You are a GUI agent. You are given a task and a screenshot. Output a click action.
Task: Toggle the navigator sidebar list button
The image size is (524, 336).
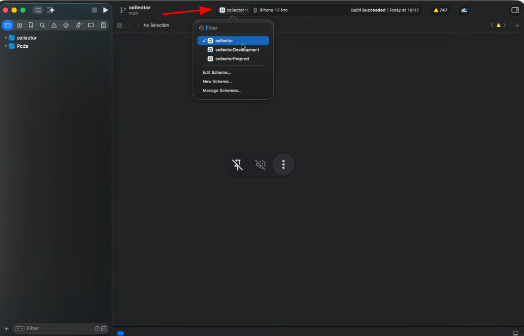click(38, 10)
